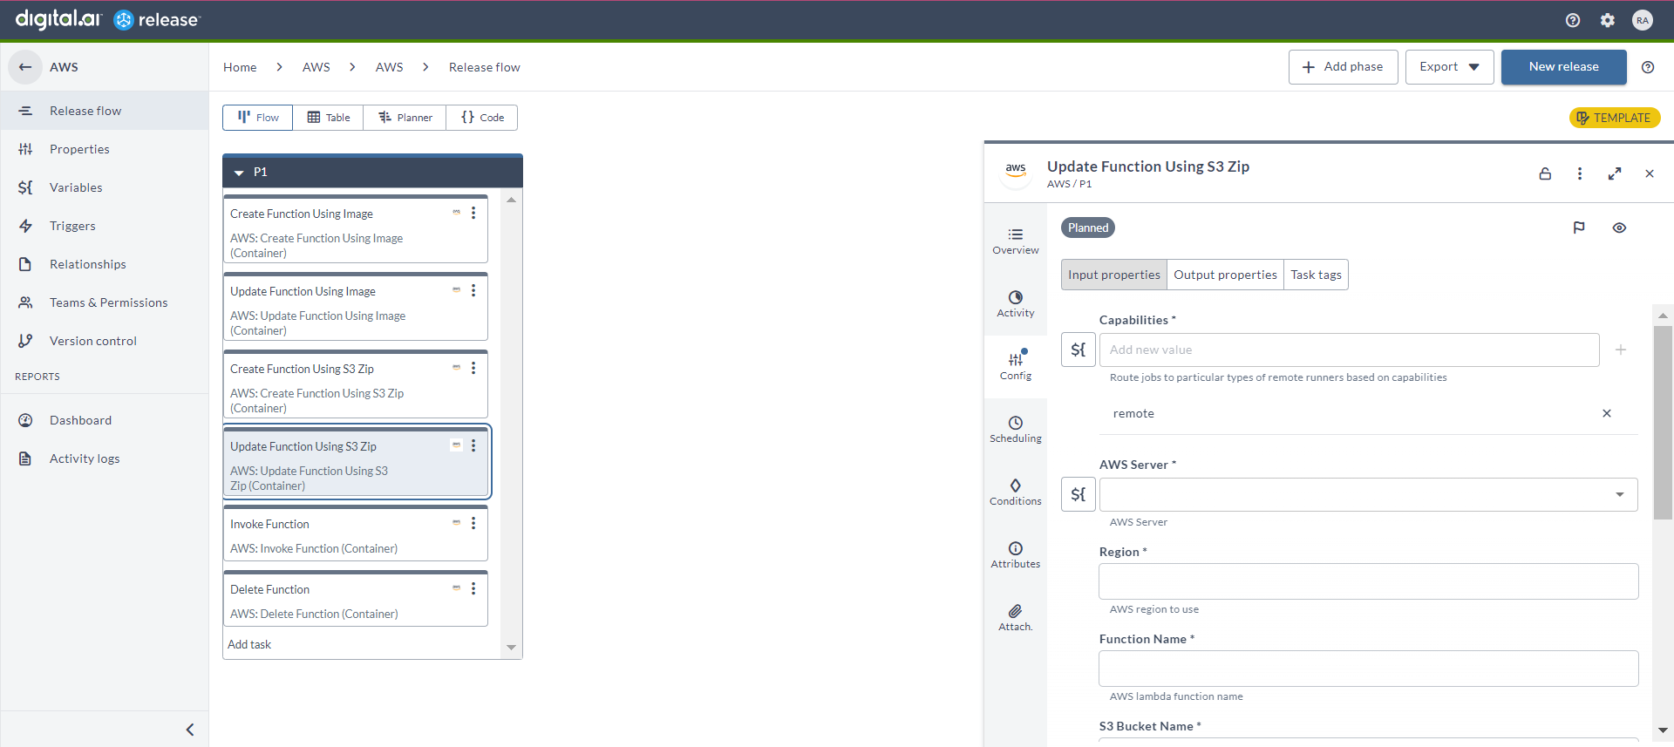
Task: Click New release button
Action: point(1563,67)
